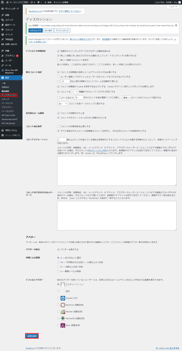Click the もちろんです button
Viewport: 182px width, 351px height.
click(35, 30)
